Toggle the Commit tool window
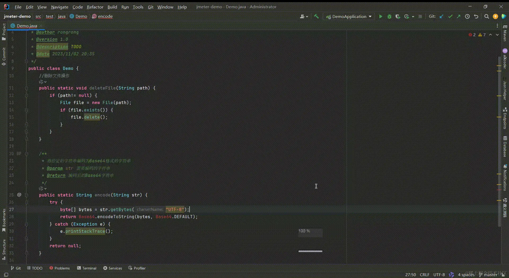Viewport: 509px width, 278px height. pyautogui.click(x=4, y=56)
